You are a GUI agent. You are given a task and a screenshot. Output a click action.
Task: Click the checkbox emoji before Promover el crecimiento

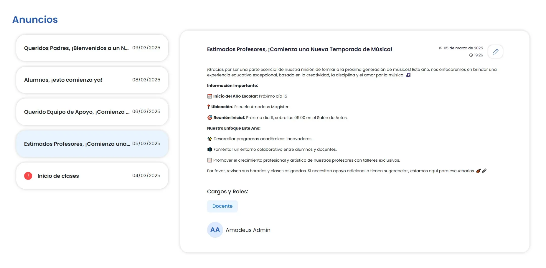209,160
